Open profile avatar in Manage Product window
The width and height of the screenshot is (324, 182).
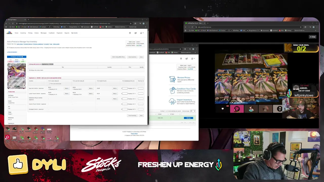point(144,24)
